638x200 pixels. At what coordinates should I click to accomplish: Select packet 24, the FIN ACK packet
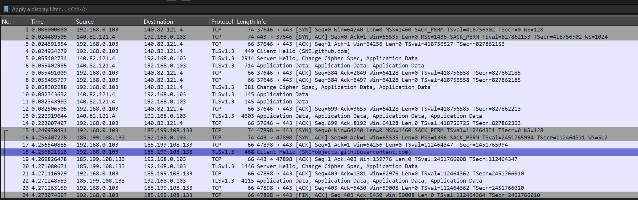[301, 195]
